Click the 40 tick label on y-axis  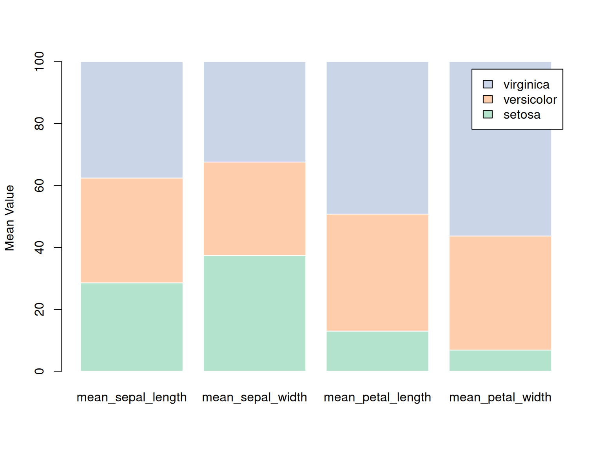point(40,247)
